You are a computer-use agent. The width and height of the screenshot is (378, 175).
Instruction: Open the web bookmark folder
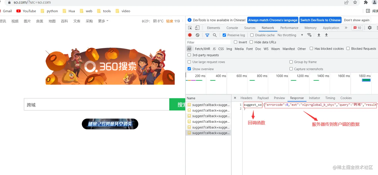click(x=86, y=11)
